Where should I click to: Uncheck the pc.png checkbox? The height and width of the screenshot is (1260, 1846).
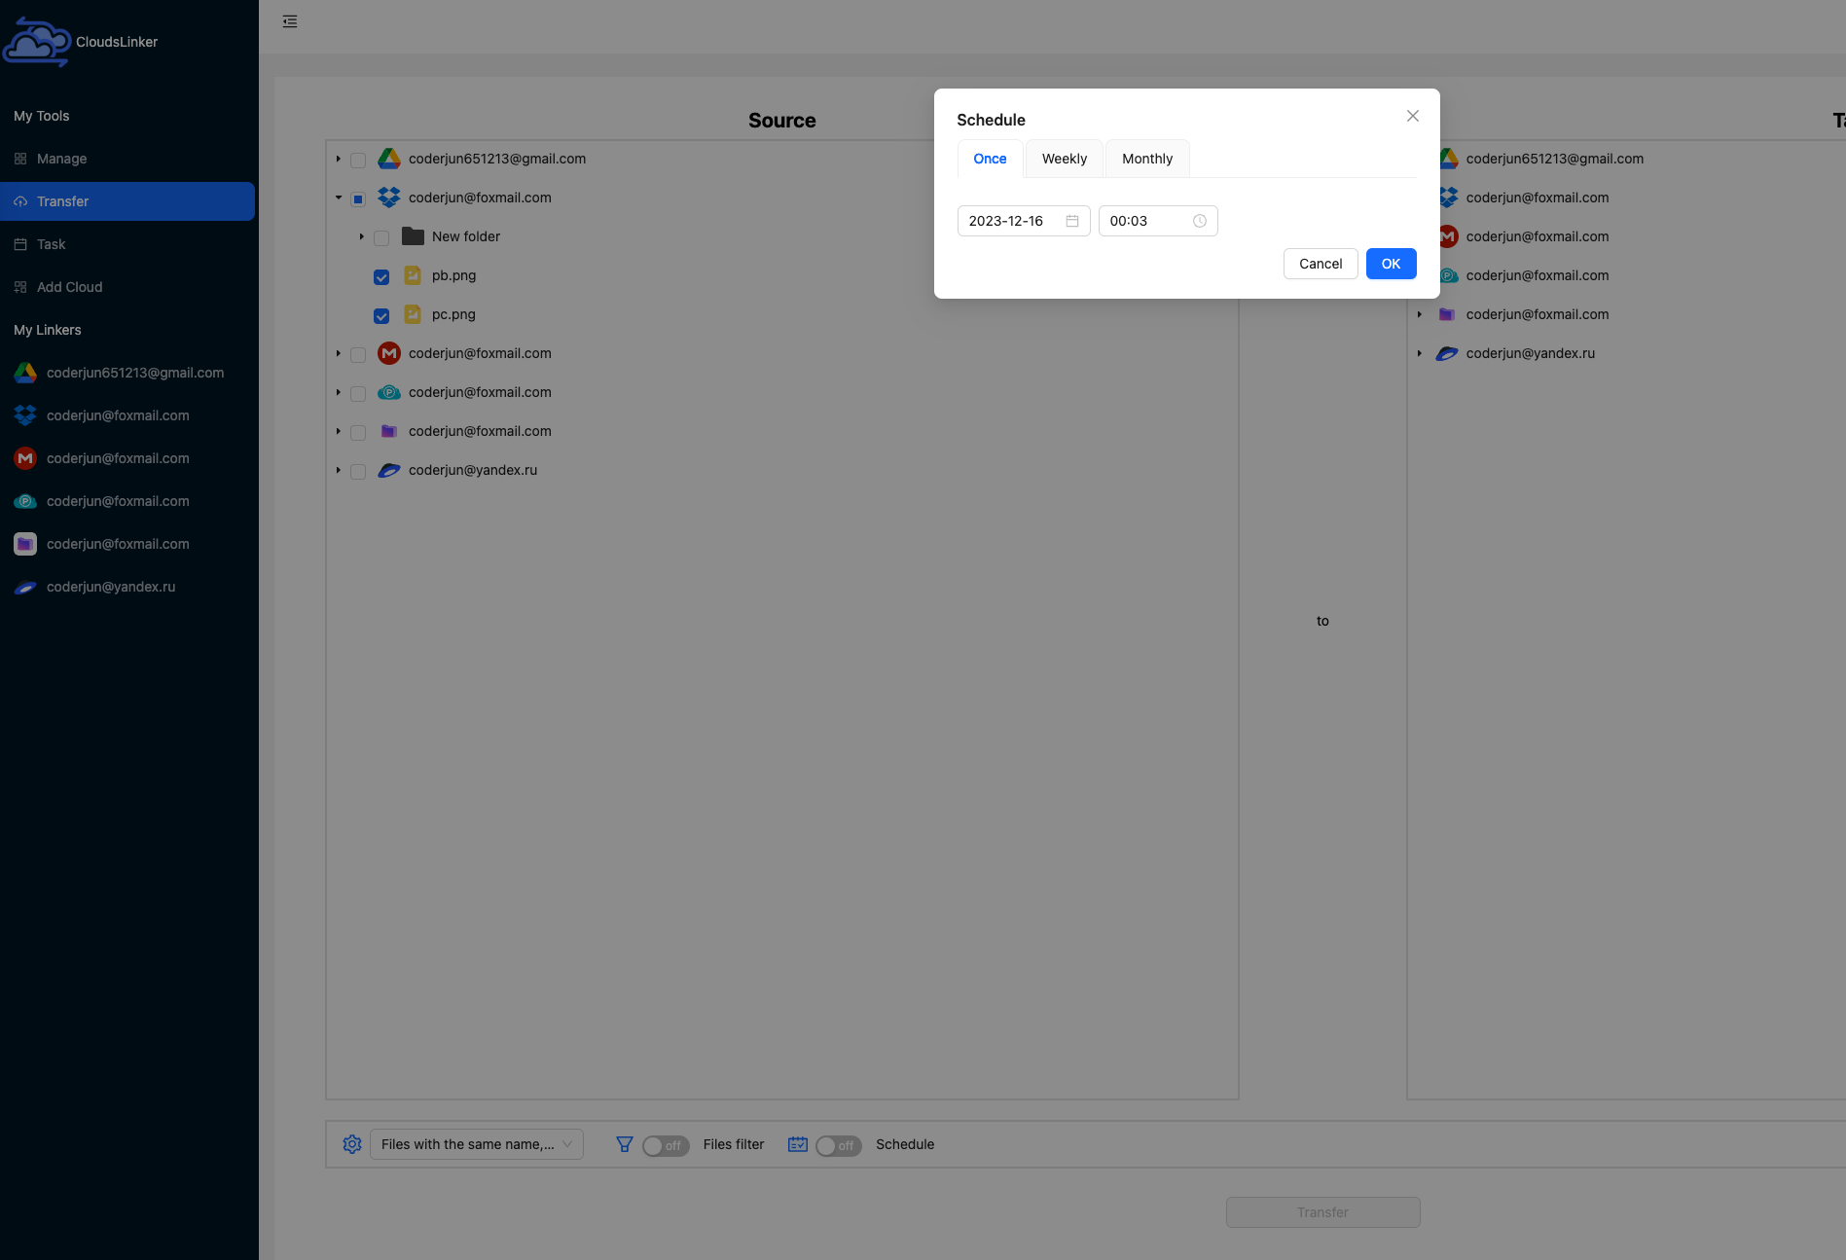(381, 315)
